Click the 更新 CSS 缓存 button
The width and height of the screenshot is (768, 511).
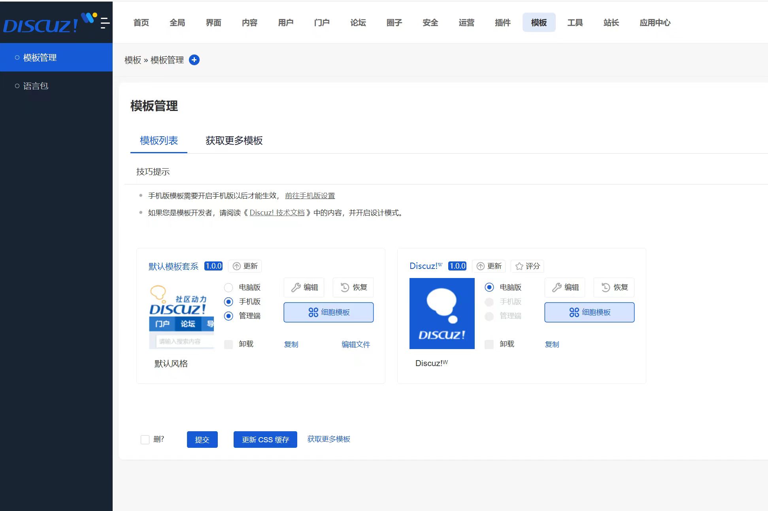coord(265,440)
